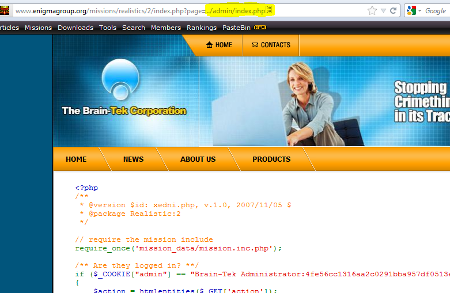
Task: Click the envelope icon beside CONTACTS
Action: pyautogui.click(x=255, y=45)
